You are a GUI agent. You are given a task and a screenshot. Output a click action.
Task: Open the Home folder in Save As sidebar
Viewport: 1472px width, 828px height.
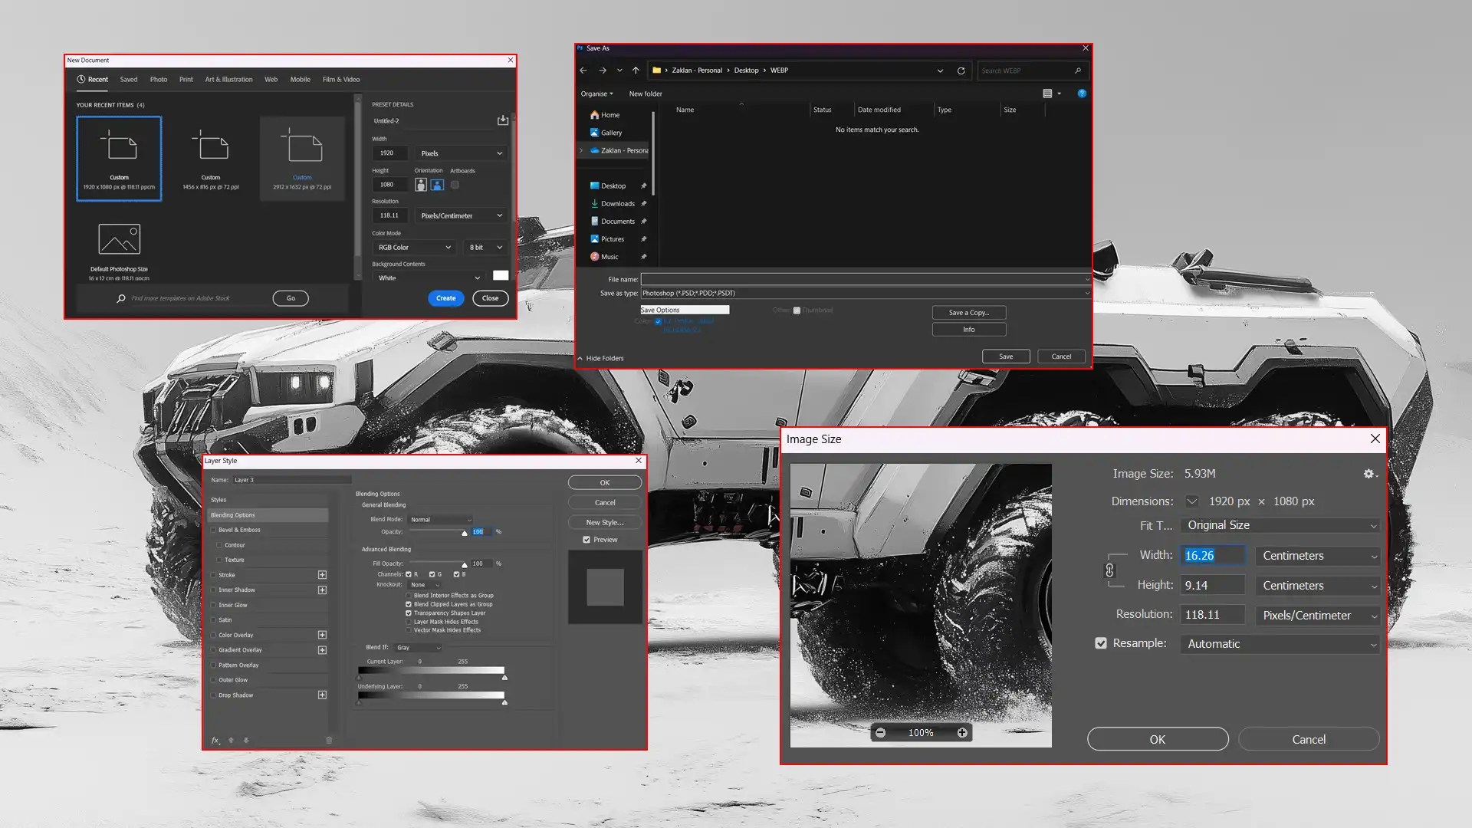[606, 114]
